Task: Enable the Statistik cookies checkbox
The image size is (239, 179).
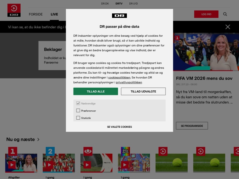Action: click(78, 118)
